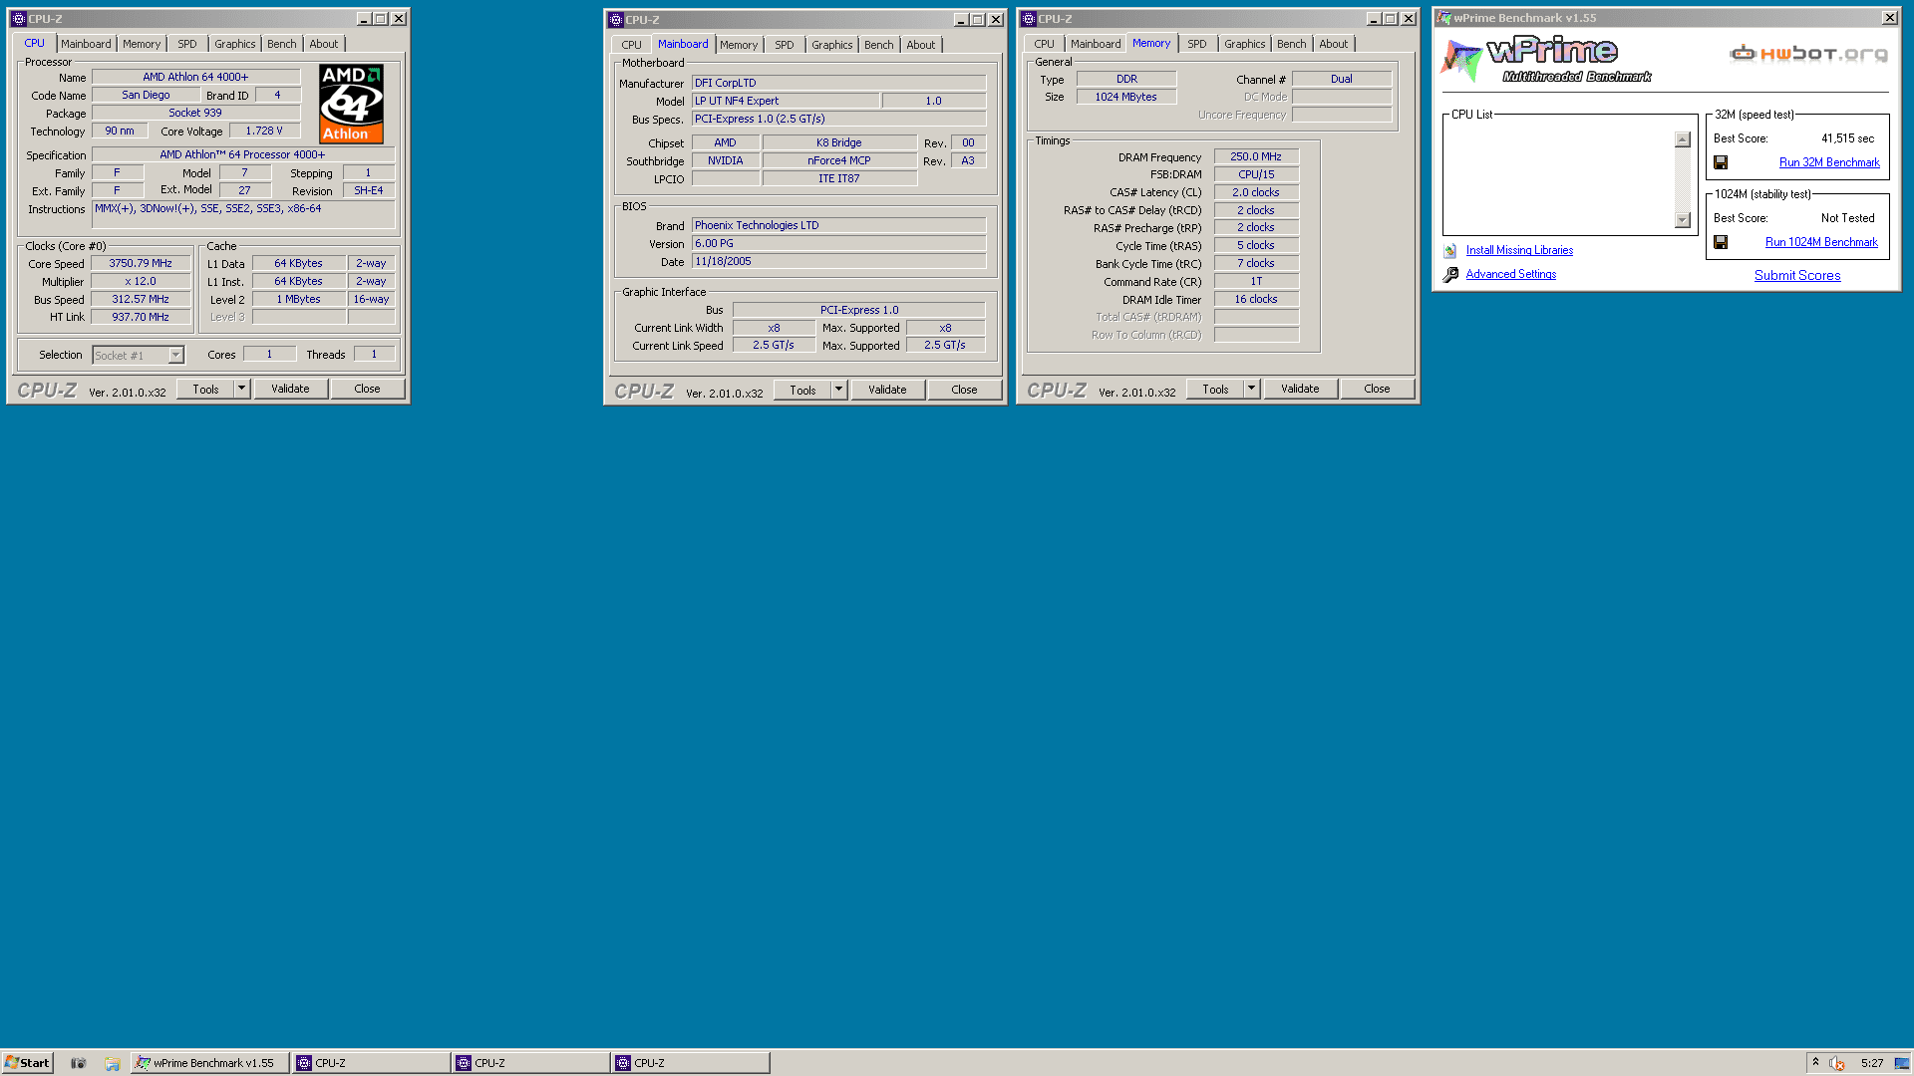Click the taskbar clock showing 5:27
1914x1076 pixels.
tap(1872, 1063)
